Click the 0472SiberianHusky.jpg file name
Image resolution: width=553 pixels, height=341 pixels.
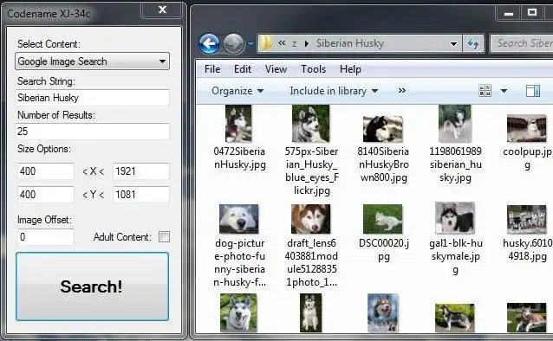[239, 158]
